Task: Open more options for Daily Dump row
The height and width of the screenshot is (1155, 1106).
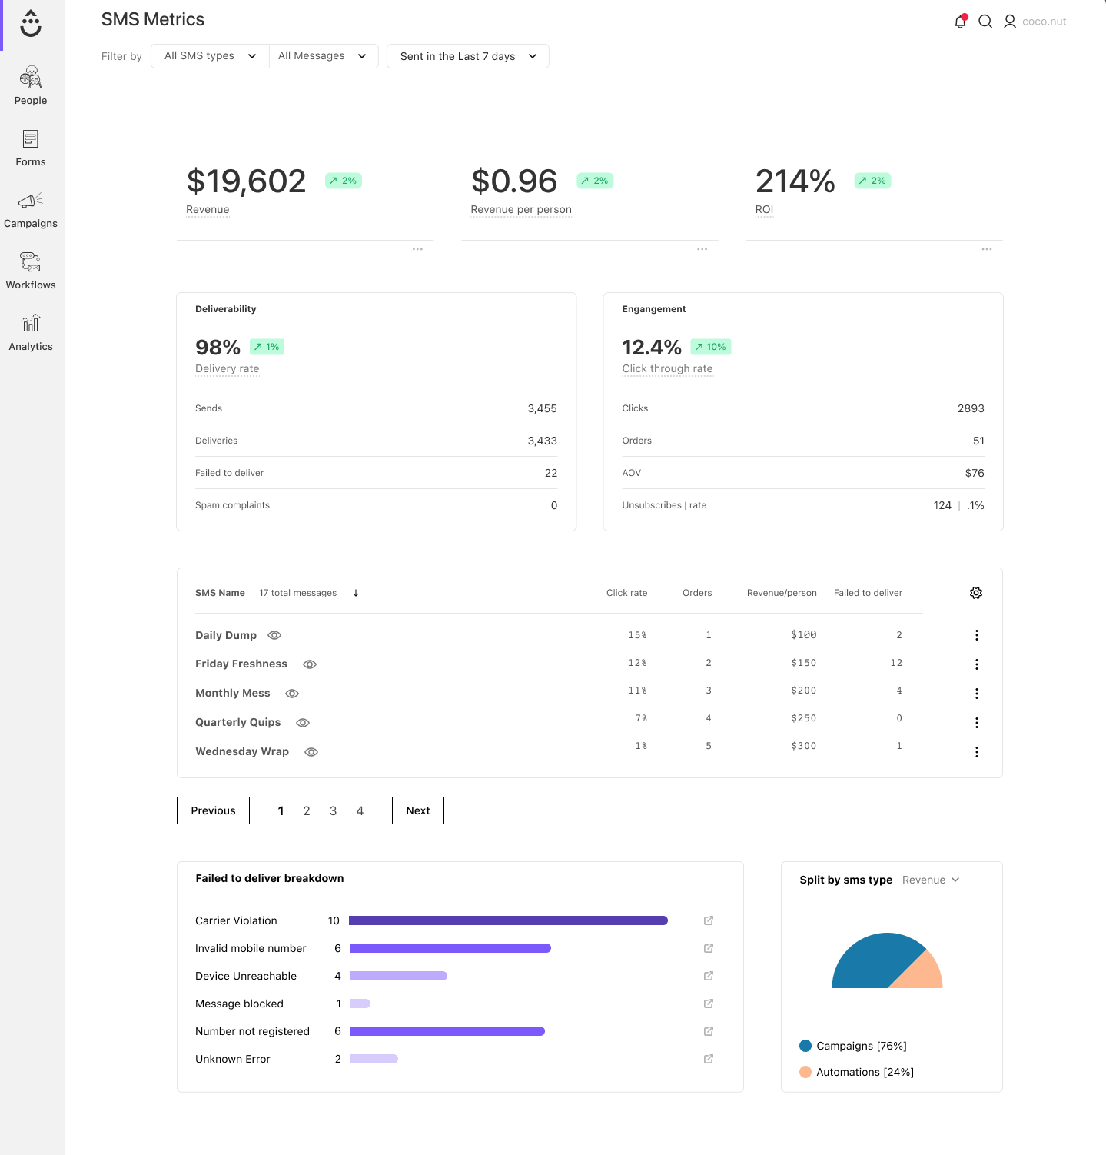Action: 977,635
